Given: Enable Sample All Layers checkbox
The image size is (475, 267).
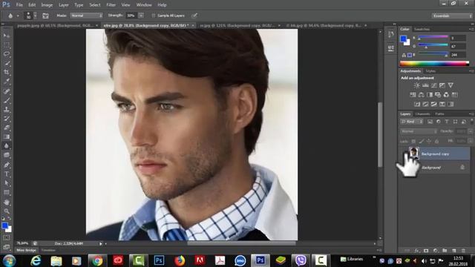Looking at the screenshot, I should (x=154, y=16).
